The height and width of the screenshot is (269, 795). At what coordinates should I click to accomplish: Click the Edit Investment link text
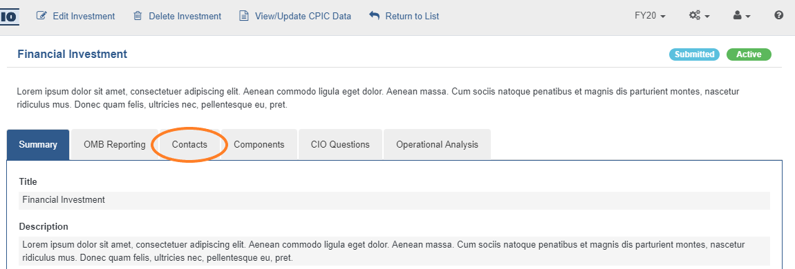(84, 16)
